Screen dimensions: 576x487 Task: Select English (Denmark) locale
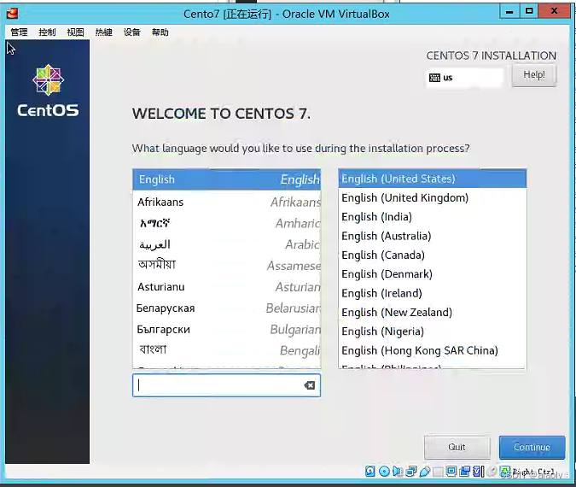433,274
